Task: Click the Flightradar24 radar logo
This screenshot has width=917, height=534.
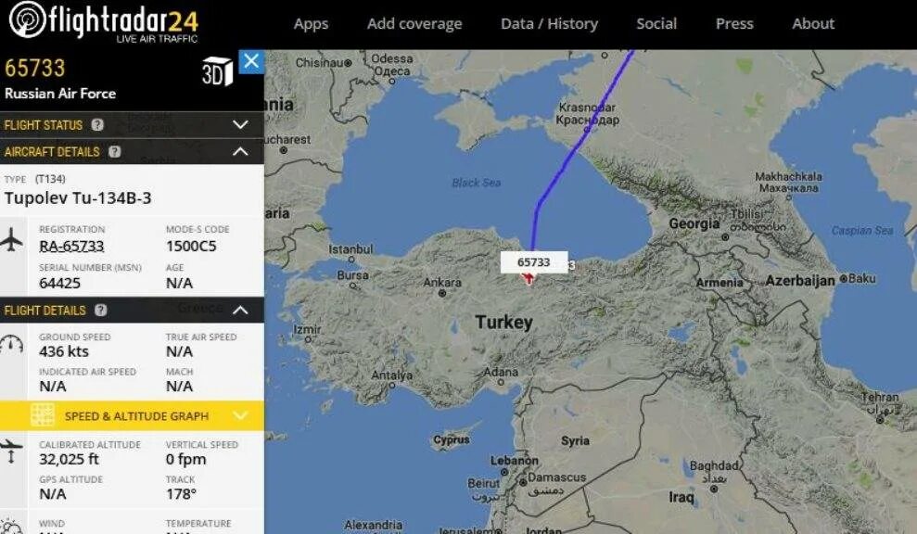Action: click(x=28, y=19)
